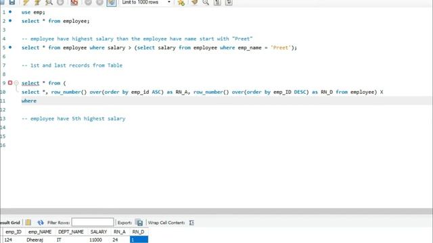This screenshot has height=243, width=433.
Task: Refresh the result grid data
Action: click(41, 222)
